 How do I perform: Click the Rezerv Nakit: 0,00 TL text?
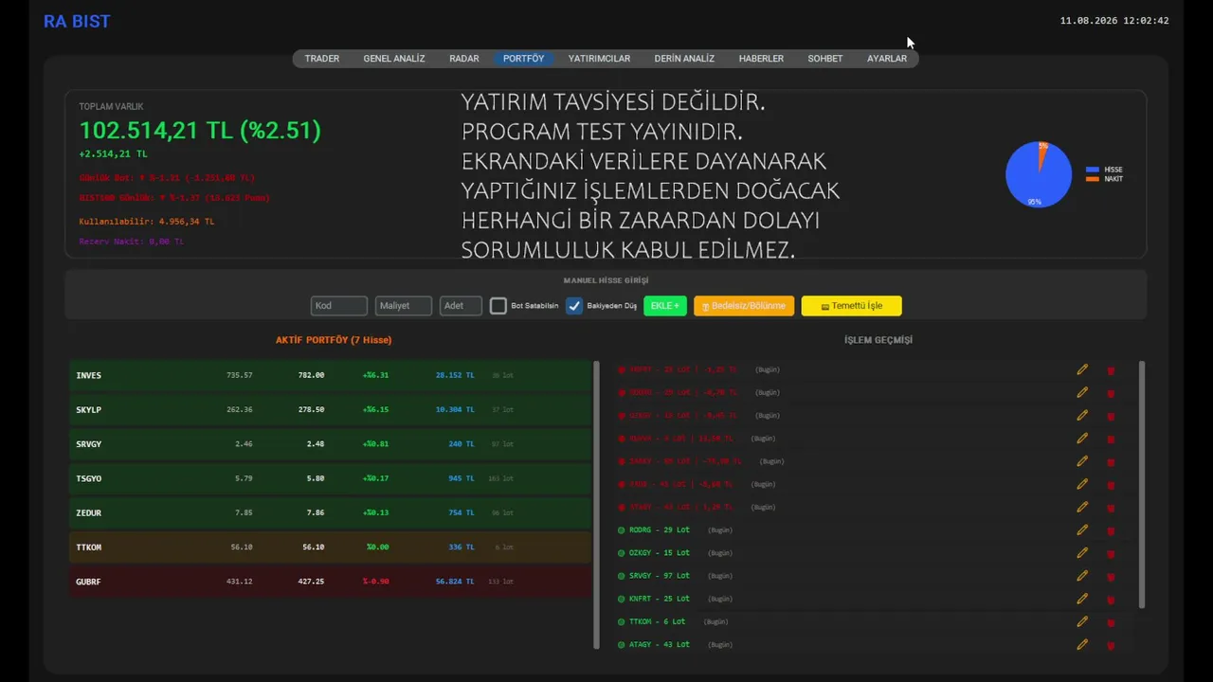pos(131,242)
